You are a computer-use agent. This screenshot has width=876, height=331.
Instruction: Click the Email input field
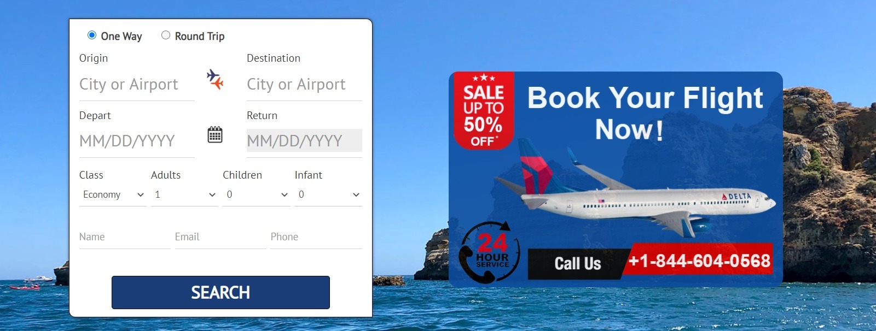coord(221,237)
